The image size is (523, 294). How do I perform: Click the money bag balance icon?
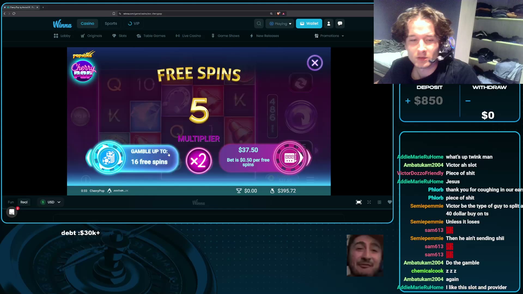coord(272,191)
